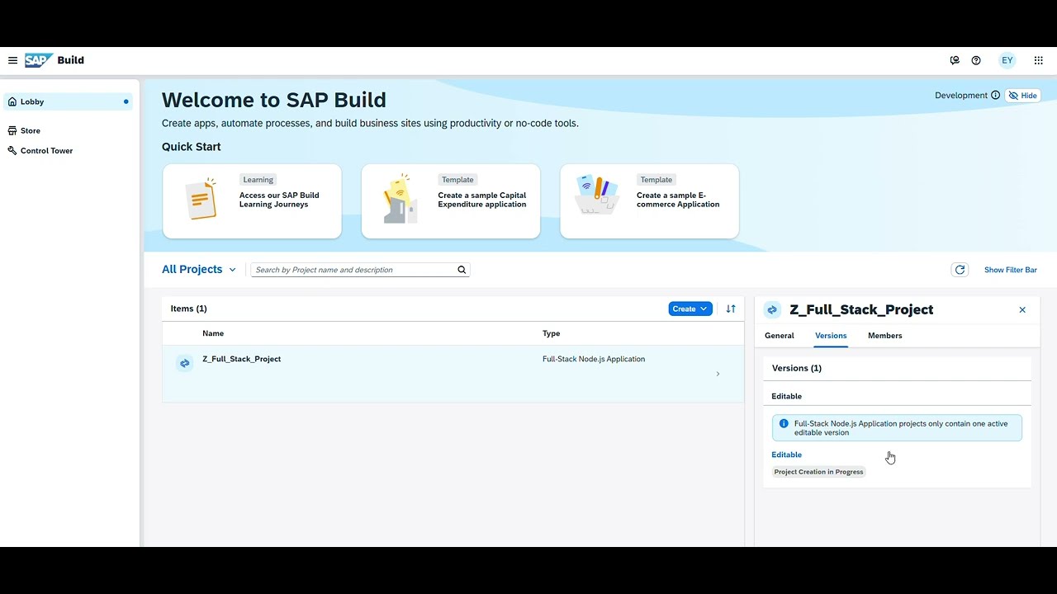The width and height of the screenshot is (1057, 594).
Task: Select the Z_Full_Stack_Project row name
Action: click(242, 359)
